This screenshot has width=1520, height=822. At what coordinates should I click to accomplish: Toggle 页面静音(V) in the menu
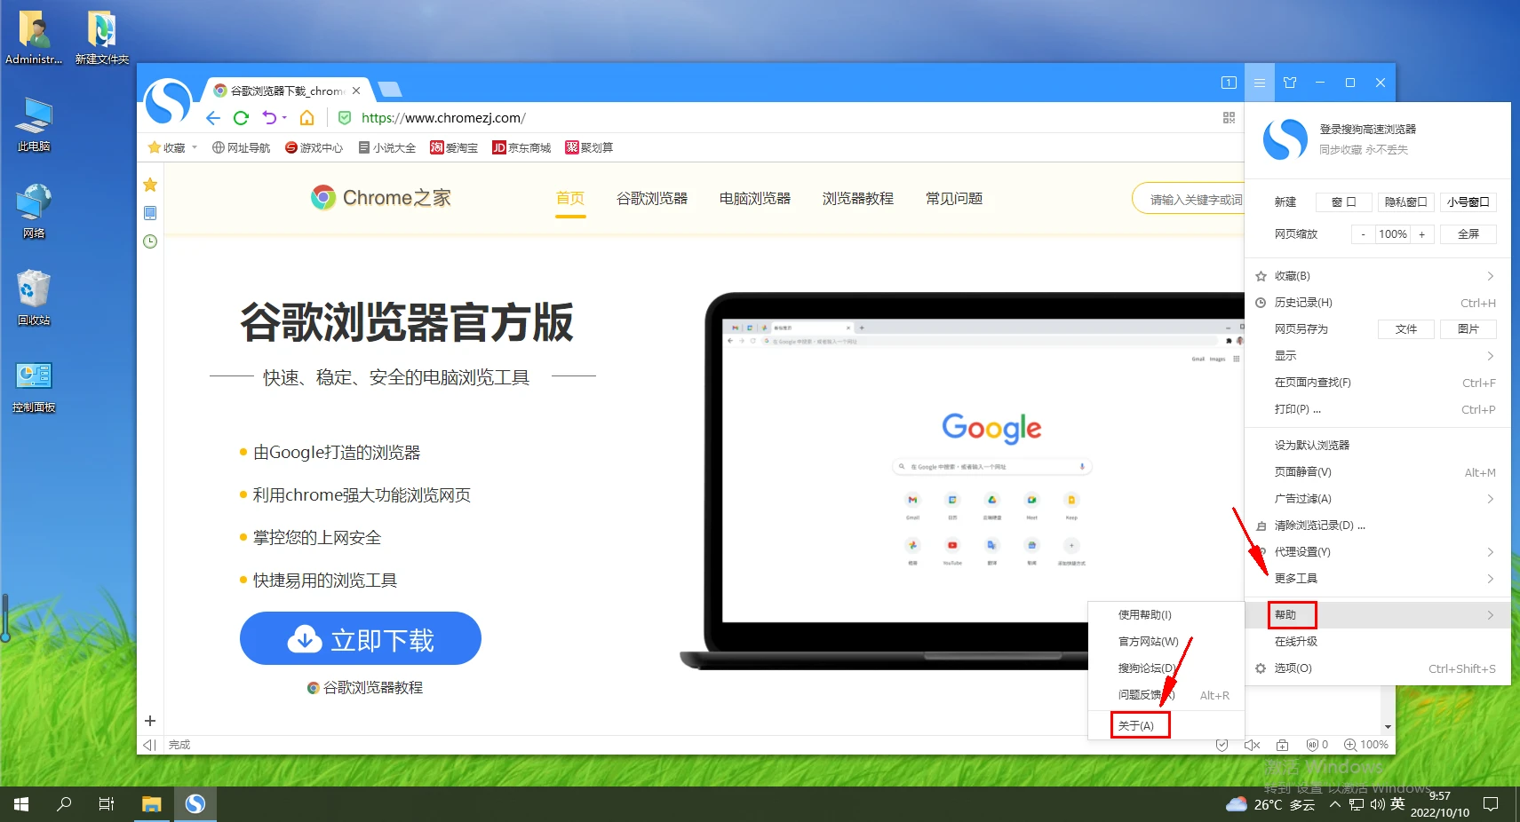point(1378,472)
